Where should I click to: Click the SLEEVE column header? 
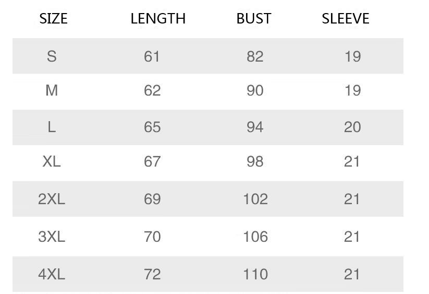pos(346,19)
